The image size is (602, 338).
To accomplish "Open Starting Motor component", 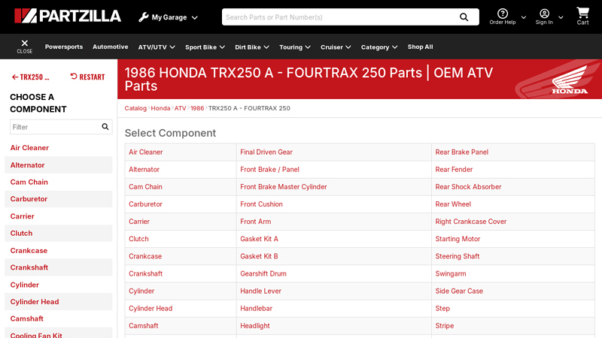I will [x=458, y=239].
